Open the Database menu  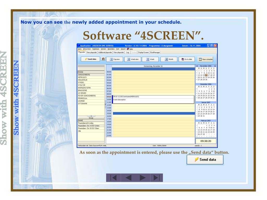coord(96,49)
